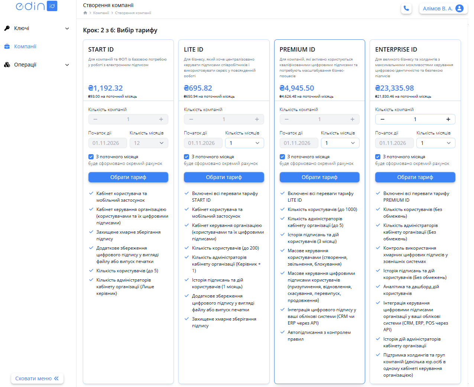Open the user profile avatar icon

[x=460, y=8]
